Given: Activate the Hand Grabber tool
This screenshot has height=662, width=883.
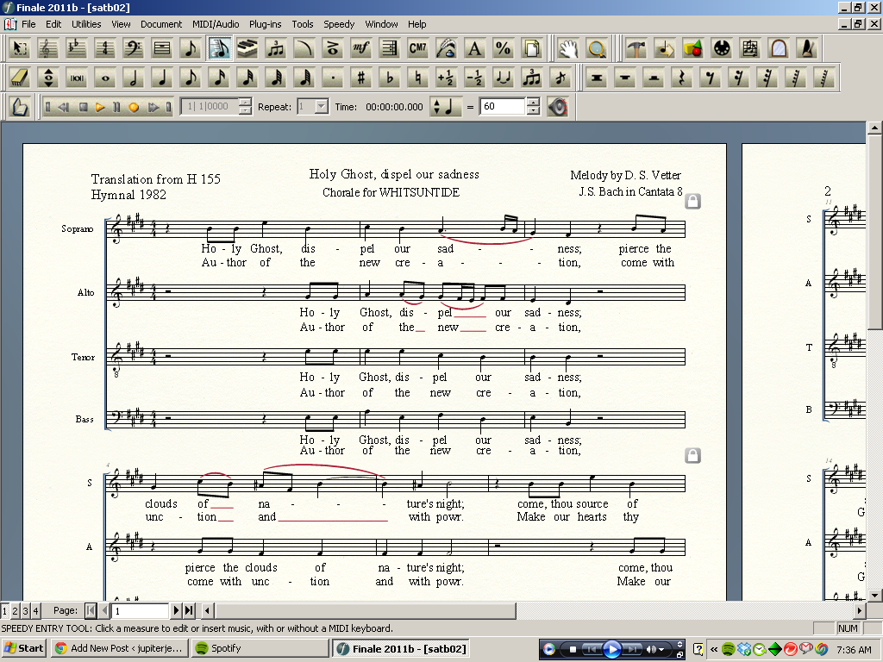Looking at the screenshot, I should (568, 48).
